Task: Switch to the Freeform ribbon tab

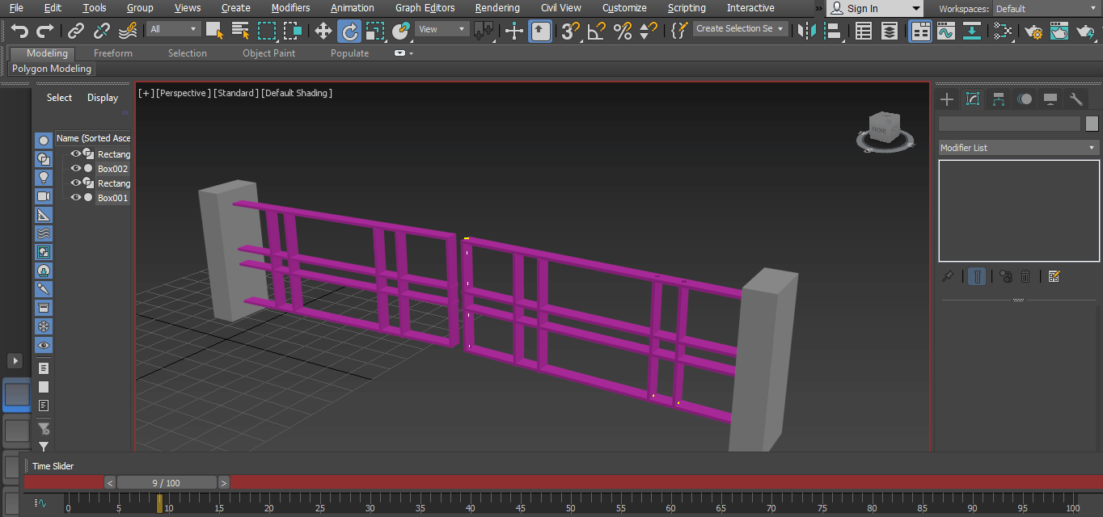Action: tap(113, 53)
